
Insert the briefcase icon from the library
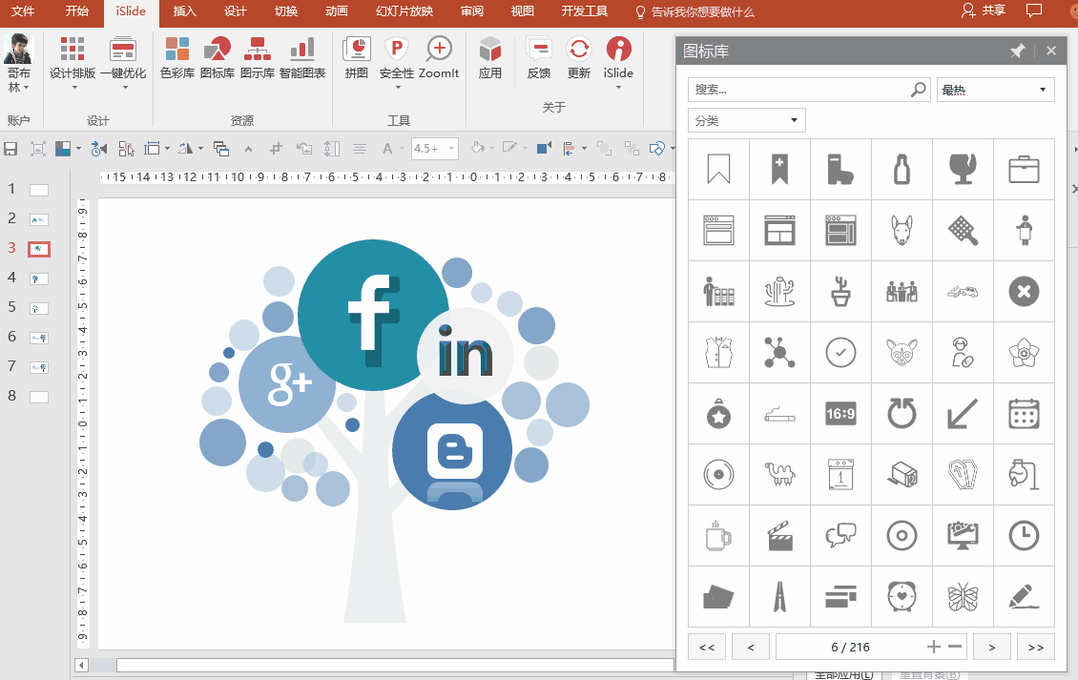point(1024,169)
